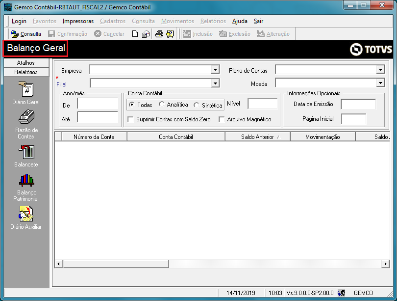Expand the Moeda dropdown

click(x=380, y=82)
